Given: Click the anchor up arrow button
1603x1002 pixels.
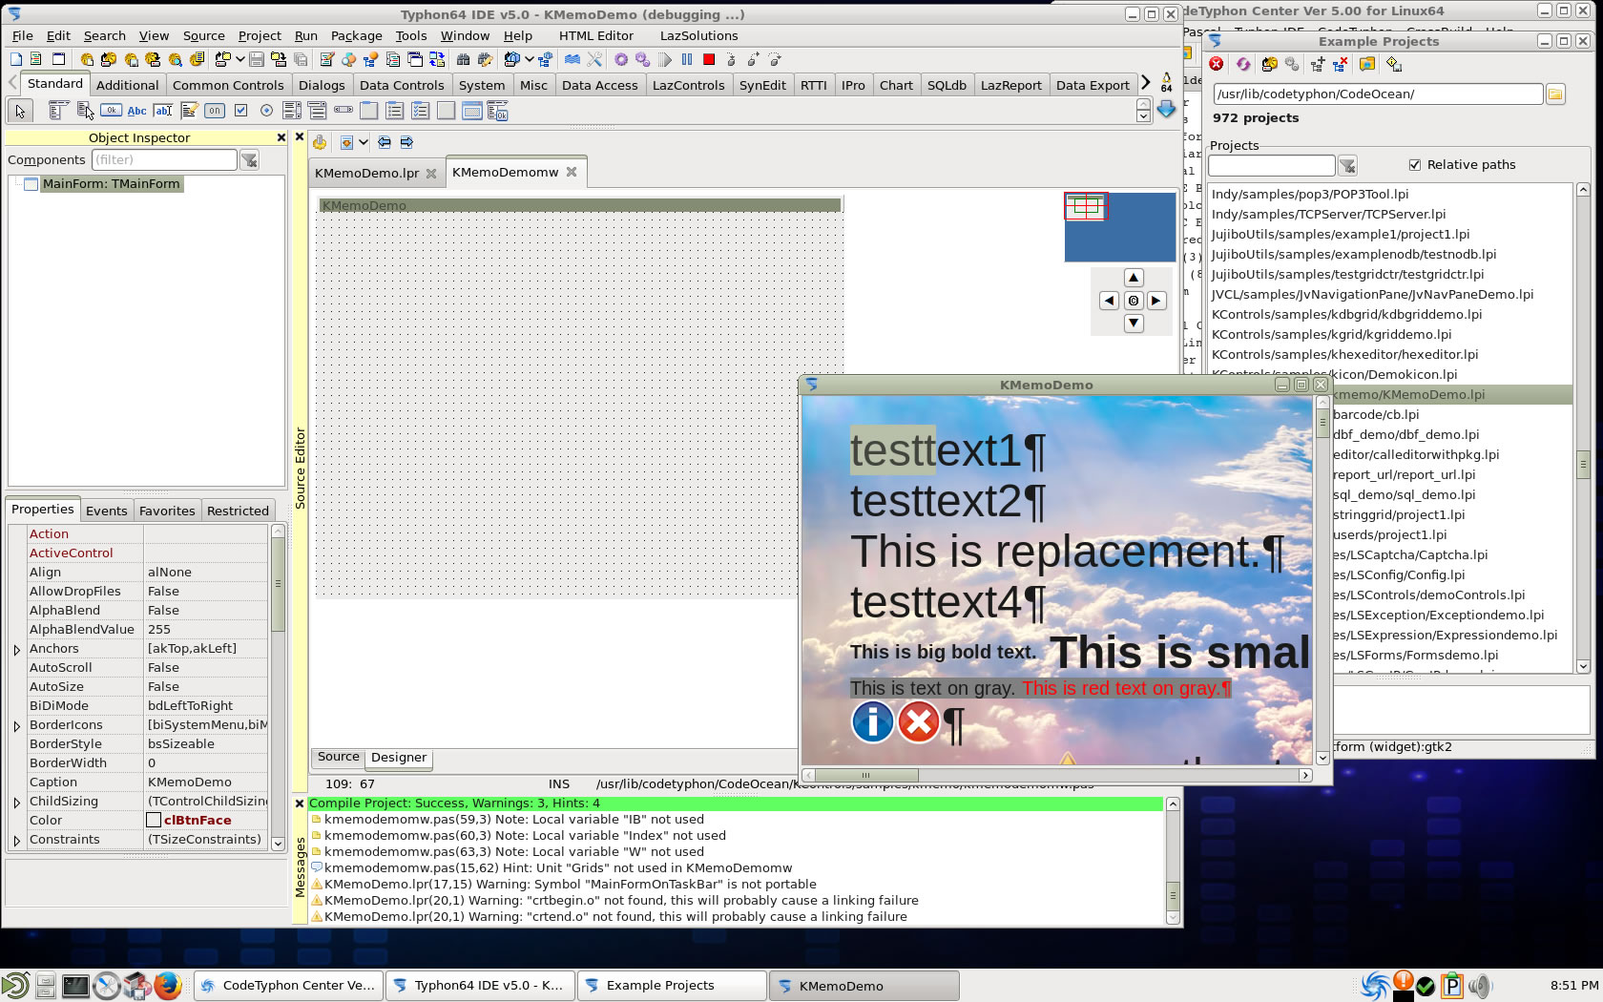Looking at the screenshot, I should pos(1134,278).
